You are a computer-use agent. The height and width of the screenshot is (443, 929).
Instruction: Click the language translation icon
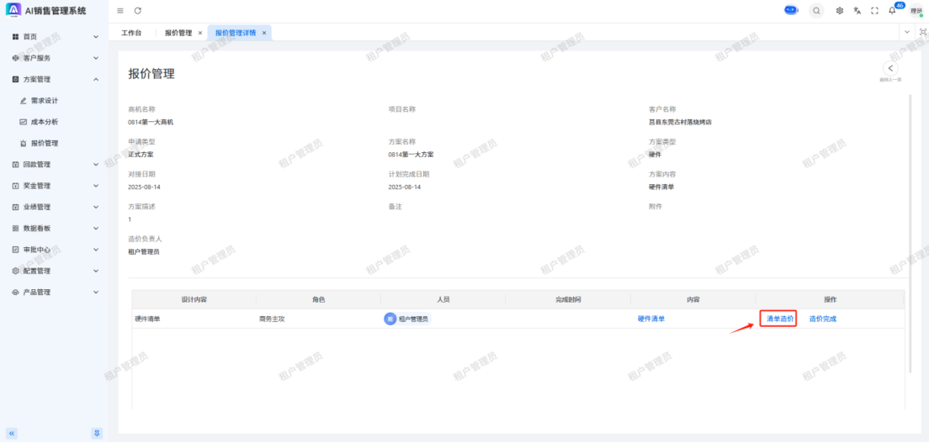click(x=857, y=11)
